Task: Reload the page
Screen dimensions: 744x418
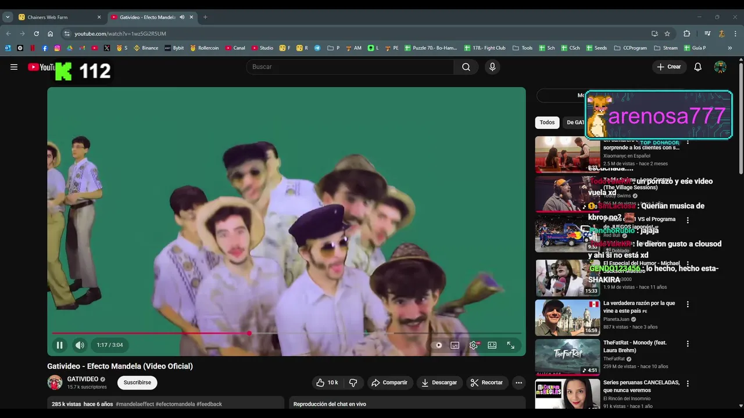Action: click(36, 34)
